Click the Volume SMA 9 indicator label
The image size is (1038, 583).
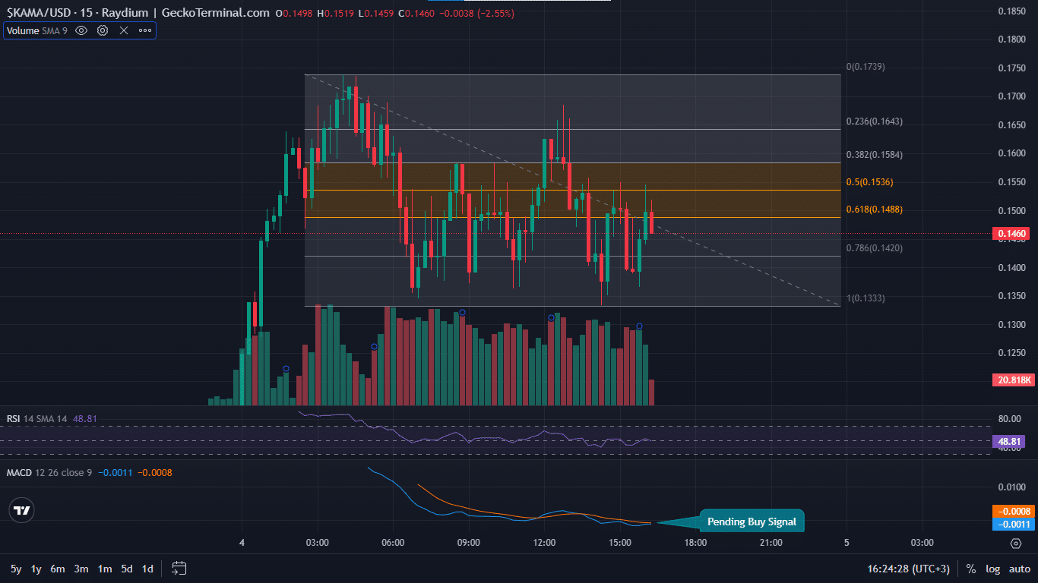pos(37,30)
